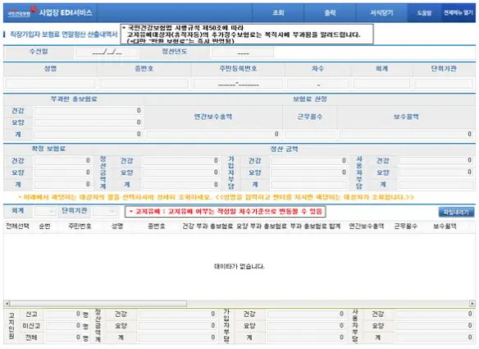Click the 차수 input field
The image size is (479, 349).
[318, 84]
